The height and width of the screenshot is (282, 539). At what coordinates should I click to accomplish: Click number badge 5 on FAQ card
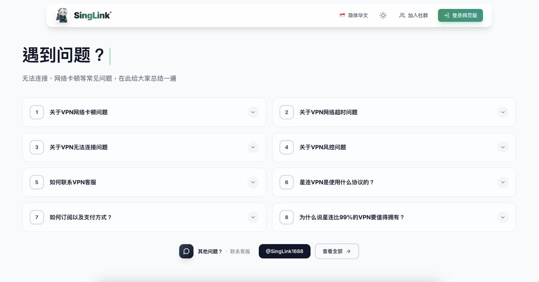click(x=37, y=182)
